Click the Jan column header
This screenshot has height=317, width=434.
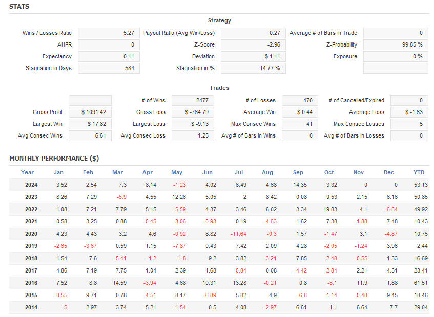pyautogui.click(x=58, y=173)
